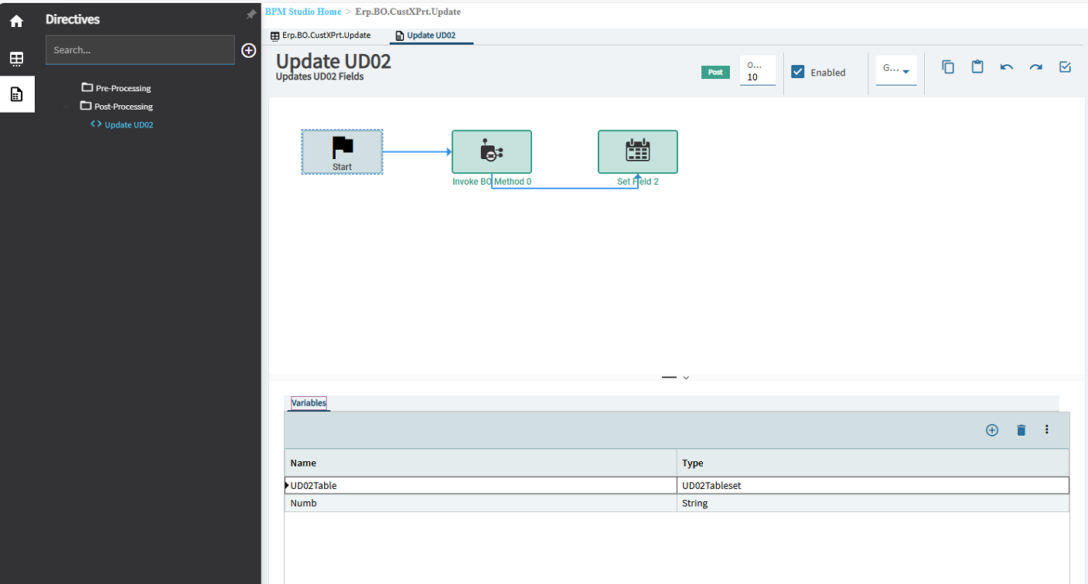This screenshot has height=584, width=1088.
Task: Click the Post-Processing folder icon
Action: (87, 106)
